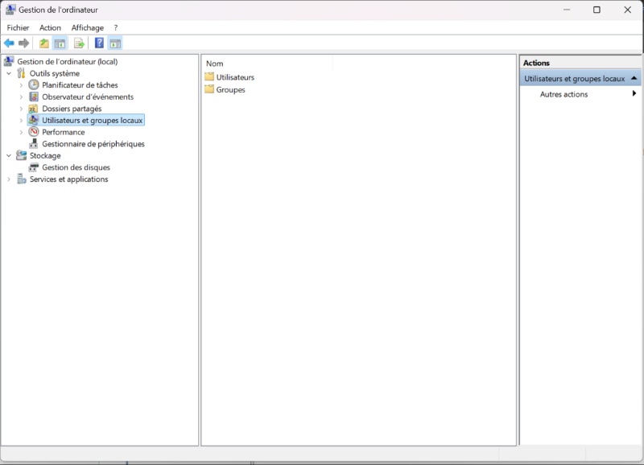Select the Observateur d'événements icon
The height and width of the screenshot is (465, 644).
pyautogui.click(x=34, y=97)
